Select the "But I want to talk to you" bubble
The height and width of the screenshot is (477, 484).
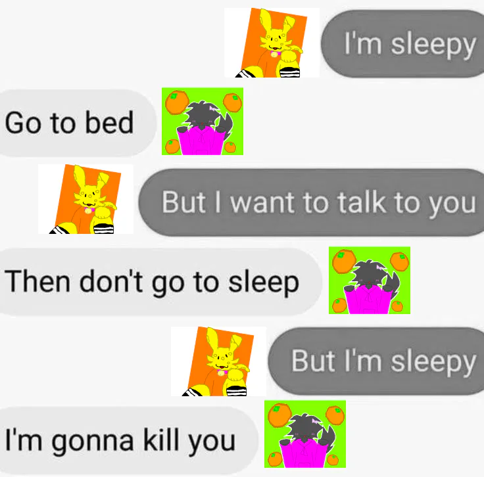pos(311,202)
